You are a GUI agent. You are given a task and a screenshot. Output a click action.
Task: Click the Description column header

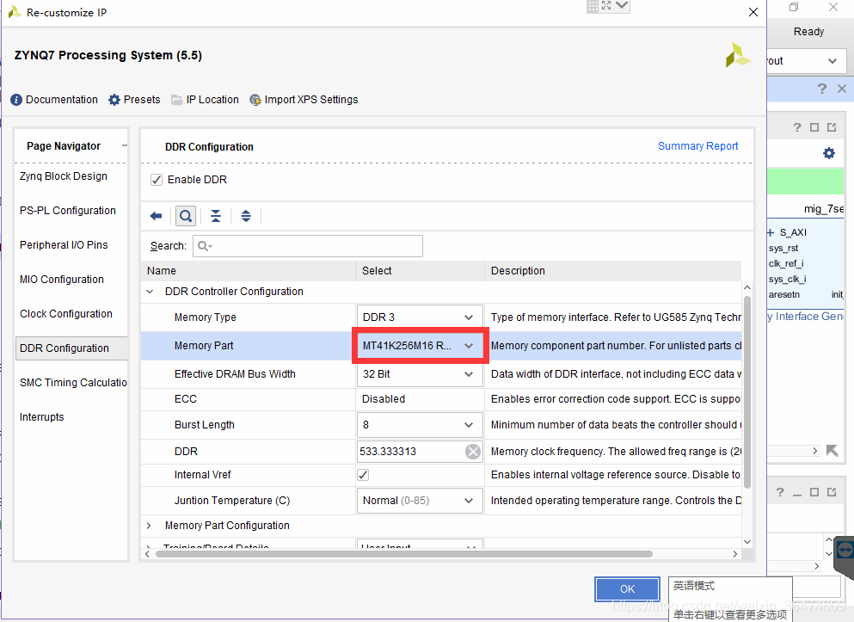(613, 271)
